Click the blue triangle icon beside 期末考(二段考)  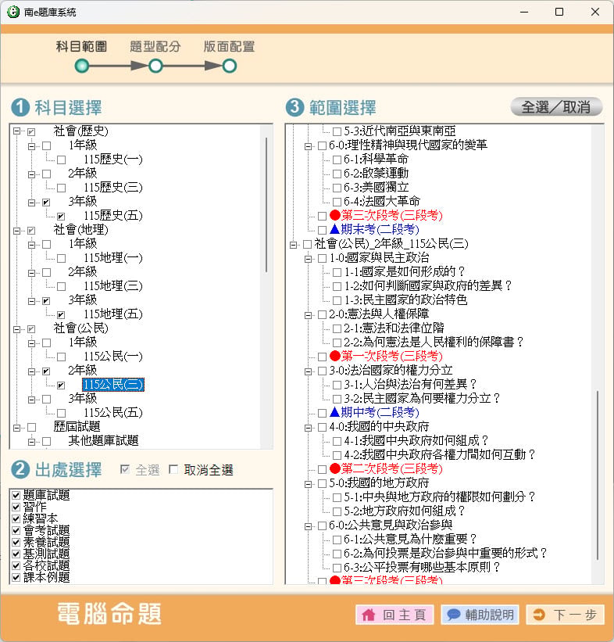(x=334, y=229)
